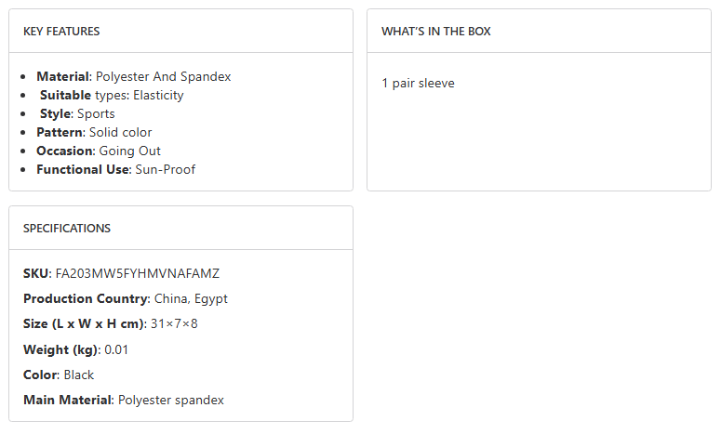Click the Elasticity value text
Viewport: 721px width, 434px height.
(x=158, y=95)
